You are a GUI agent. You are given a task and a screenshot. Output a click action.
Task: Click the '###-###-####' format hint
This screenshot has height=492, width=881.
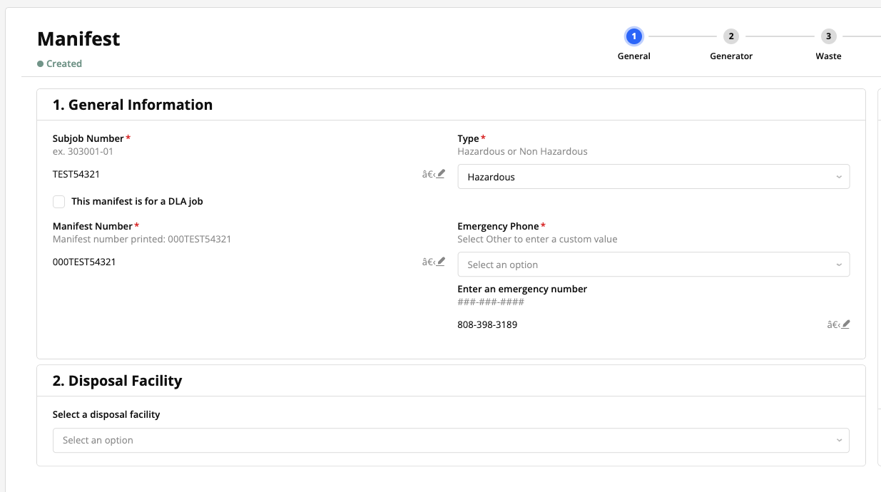pos(491,302)
